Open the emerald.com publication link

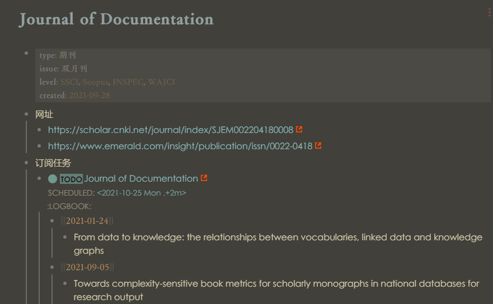180,146
